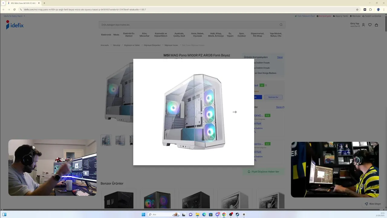
Task: Click the Windows taskbar search box
Action: point(164,214)
